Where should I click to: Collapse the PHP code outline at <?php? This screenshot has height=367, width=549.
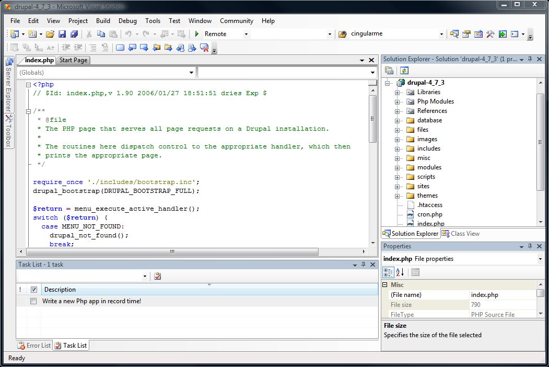coord(28,85)
